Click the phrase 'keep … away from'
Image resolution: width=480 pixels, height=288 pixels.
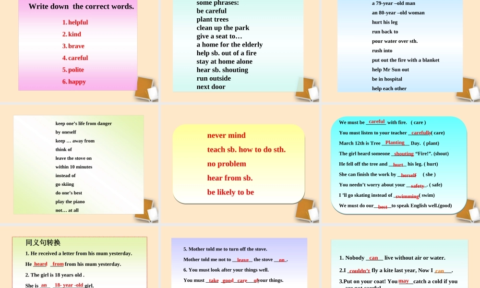pos(75,141)
